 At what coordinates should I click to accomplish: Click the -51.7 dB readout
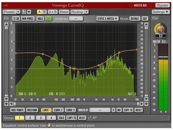pos(132,94)
